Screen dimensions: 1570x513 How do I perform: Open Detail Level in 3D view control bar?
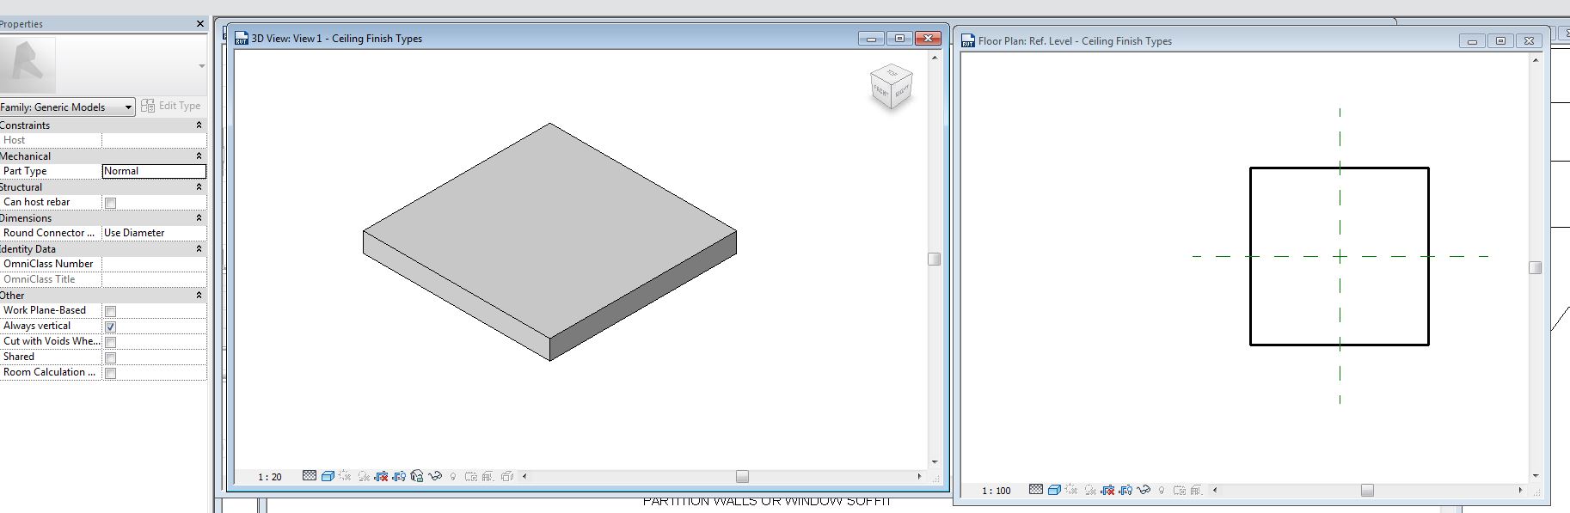310,476
